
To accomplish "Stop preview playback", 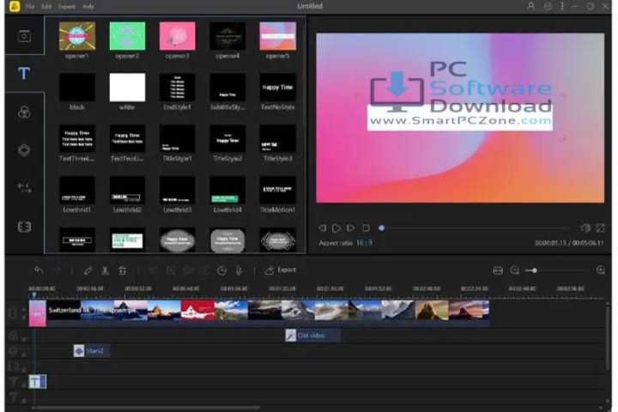I will (x=366, y=227).
